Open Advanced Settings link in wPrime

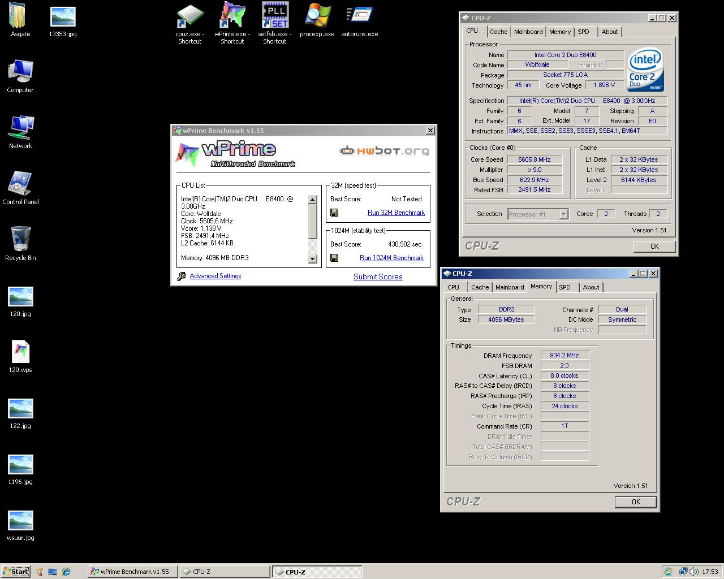[x=216, y=276]
